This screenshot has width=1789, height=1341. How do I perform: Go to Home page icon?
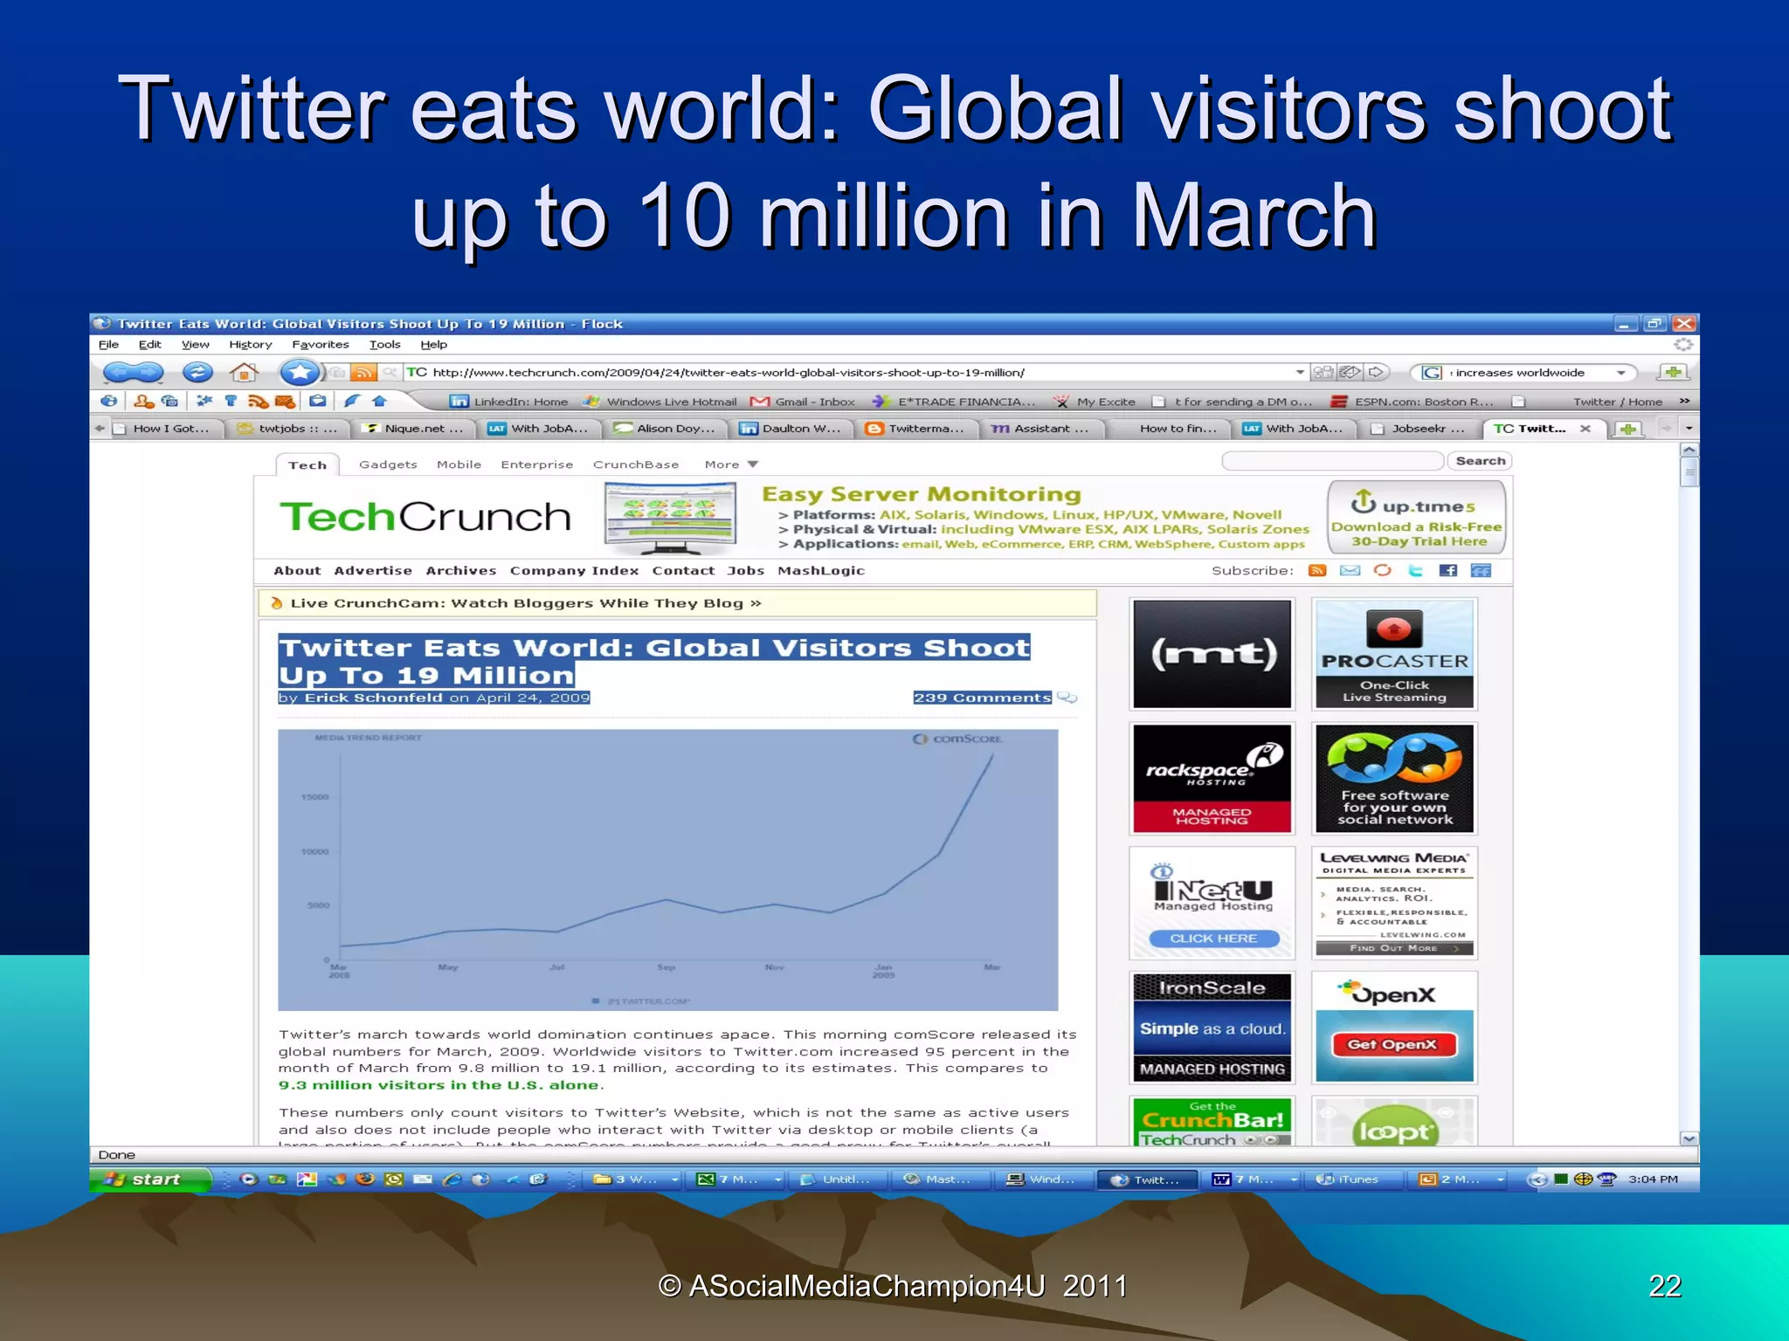coord(244,373)
